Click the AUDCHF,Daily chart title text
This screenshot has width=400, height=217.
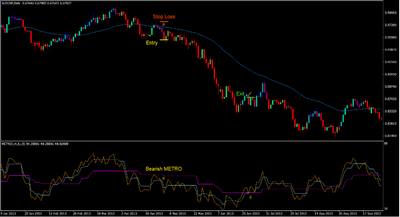[11, 3]
